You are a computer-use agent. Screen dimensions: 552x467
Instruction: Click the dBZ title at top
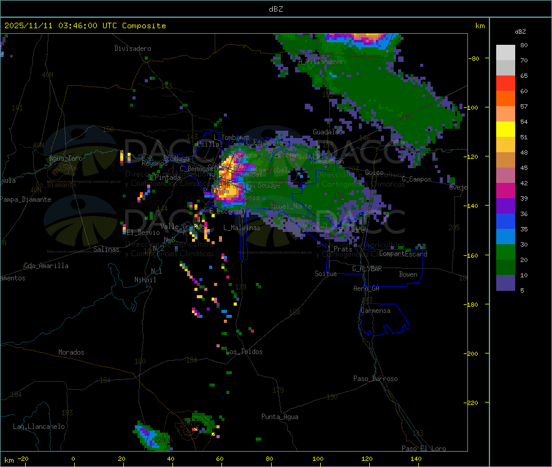coord(275,9)
